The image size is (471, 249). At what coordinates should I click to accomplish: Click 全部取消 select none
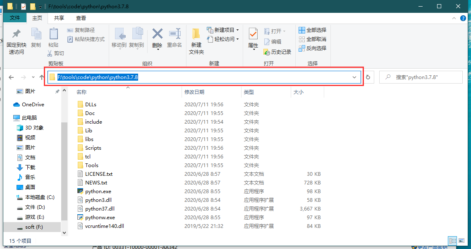312,39
